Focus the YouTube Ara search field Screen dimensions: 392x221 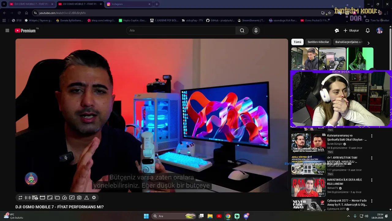pos(181,30)
